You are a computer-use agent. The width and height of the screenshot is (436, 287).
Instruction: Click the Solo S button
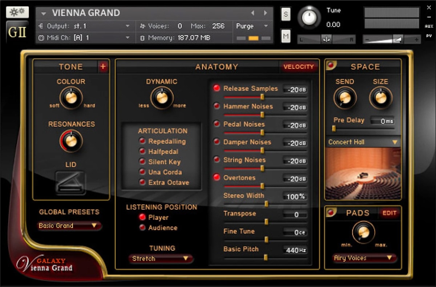coord(286,15)
